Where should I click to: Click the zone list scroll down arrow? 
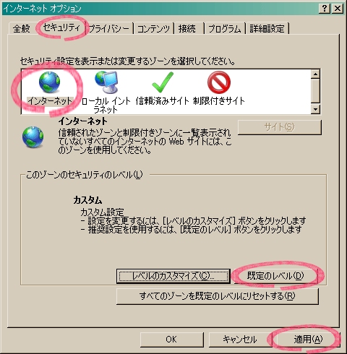(315, 109)
